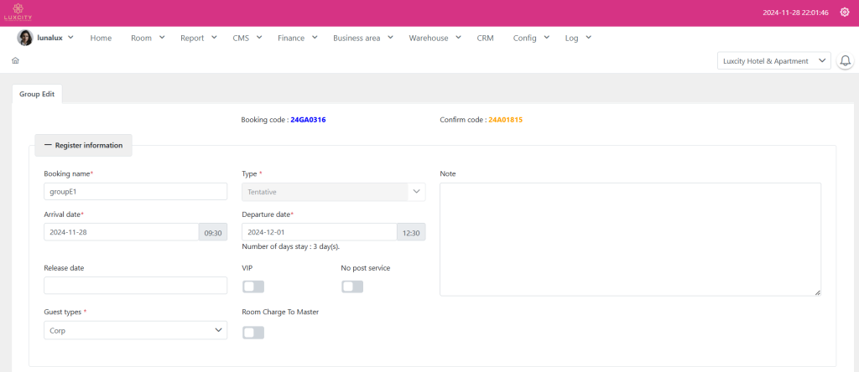Viewport: 859px width, 372px height.
Task: Click the arrival time 09:30 box
Action: 212,232
